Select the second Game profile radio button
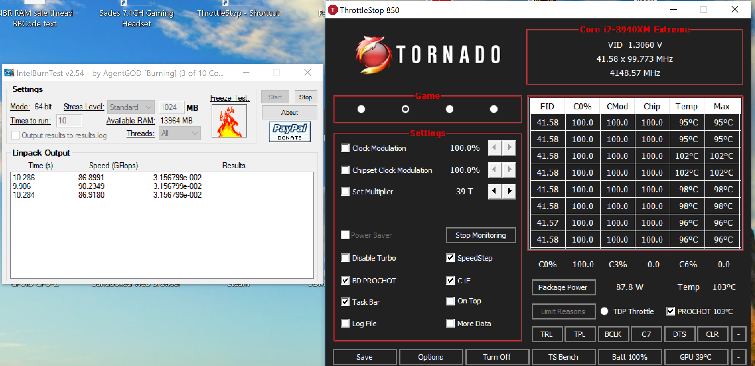This screenshot has width=755, height=366. (x=405, y=109)
